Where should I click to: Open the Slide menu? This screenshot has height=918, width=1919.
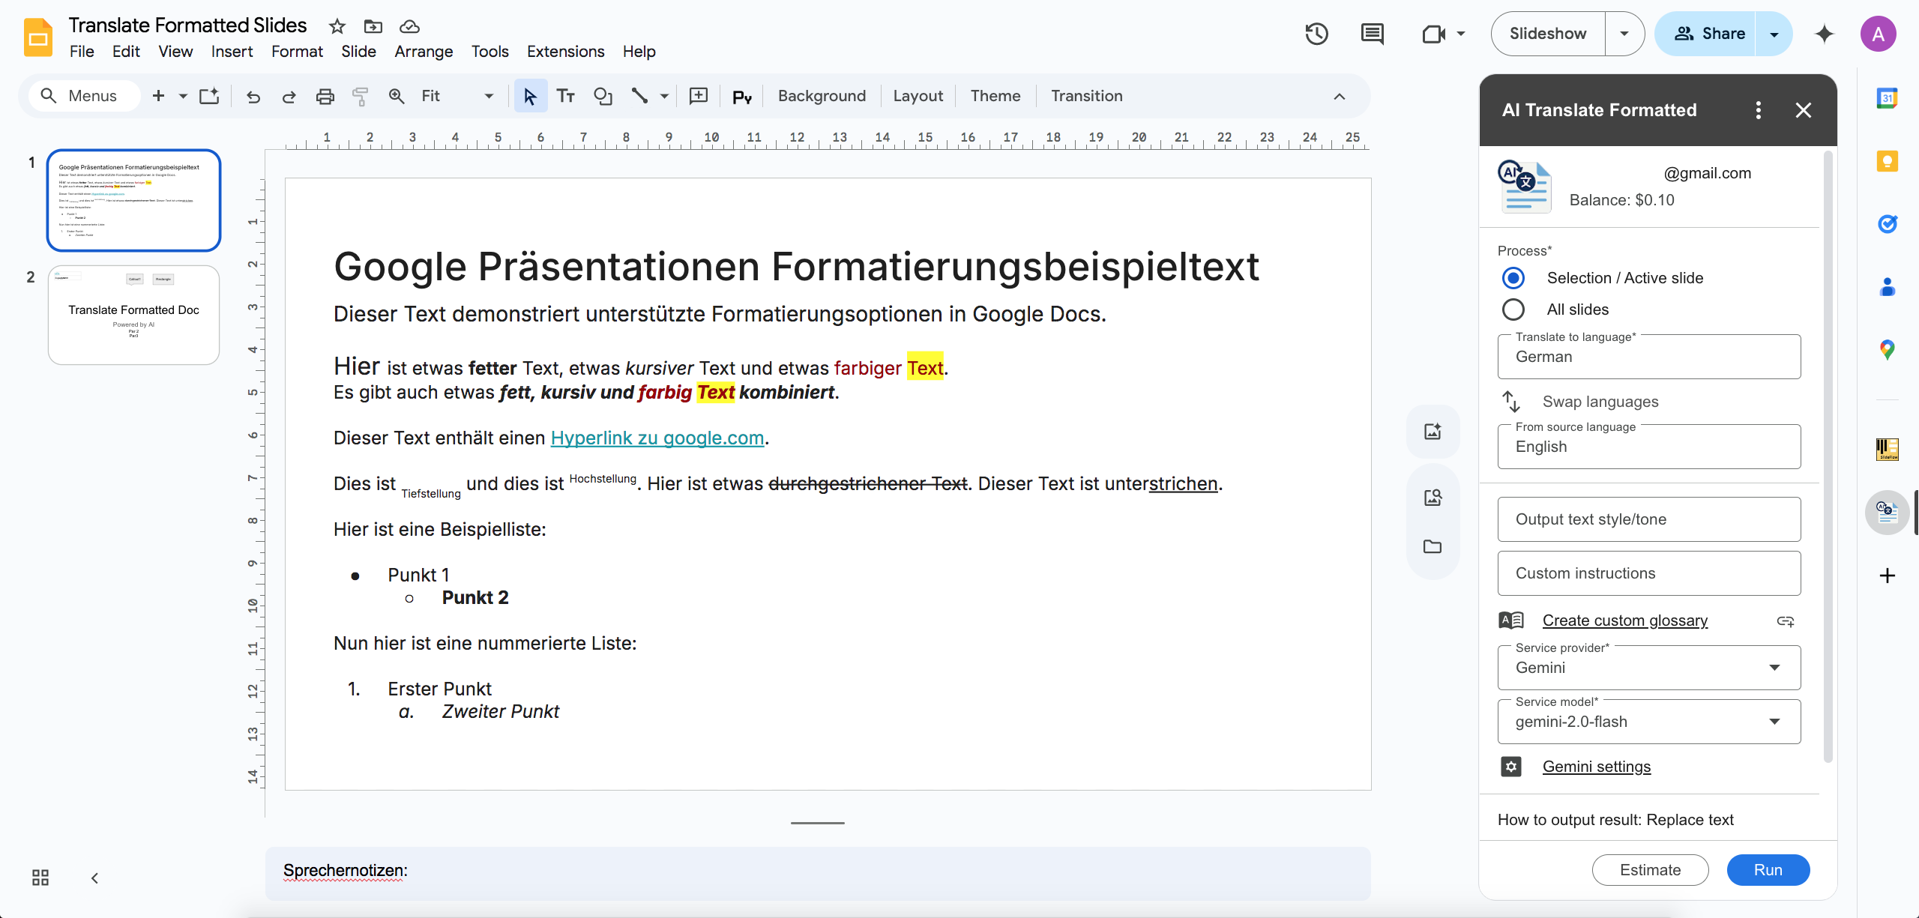pyautogui.click(x=358, y=52)
